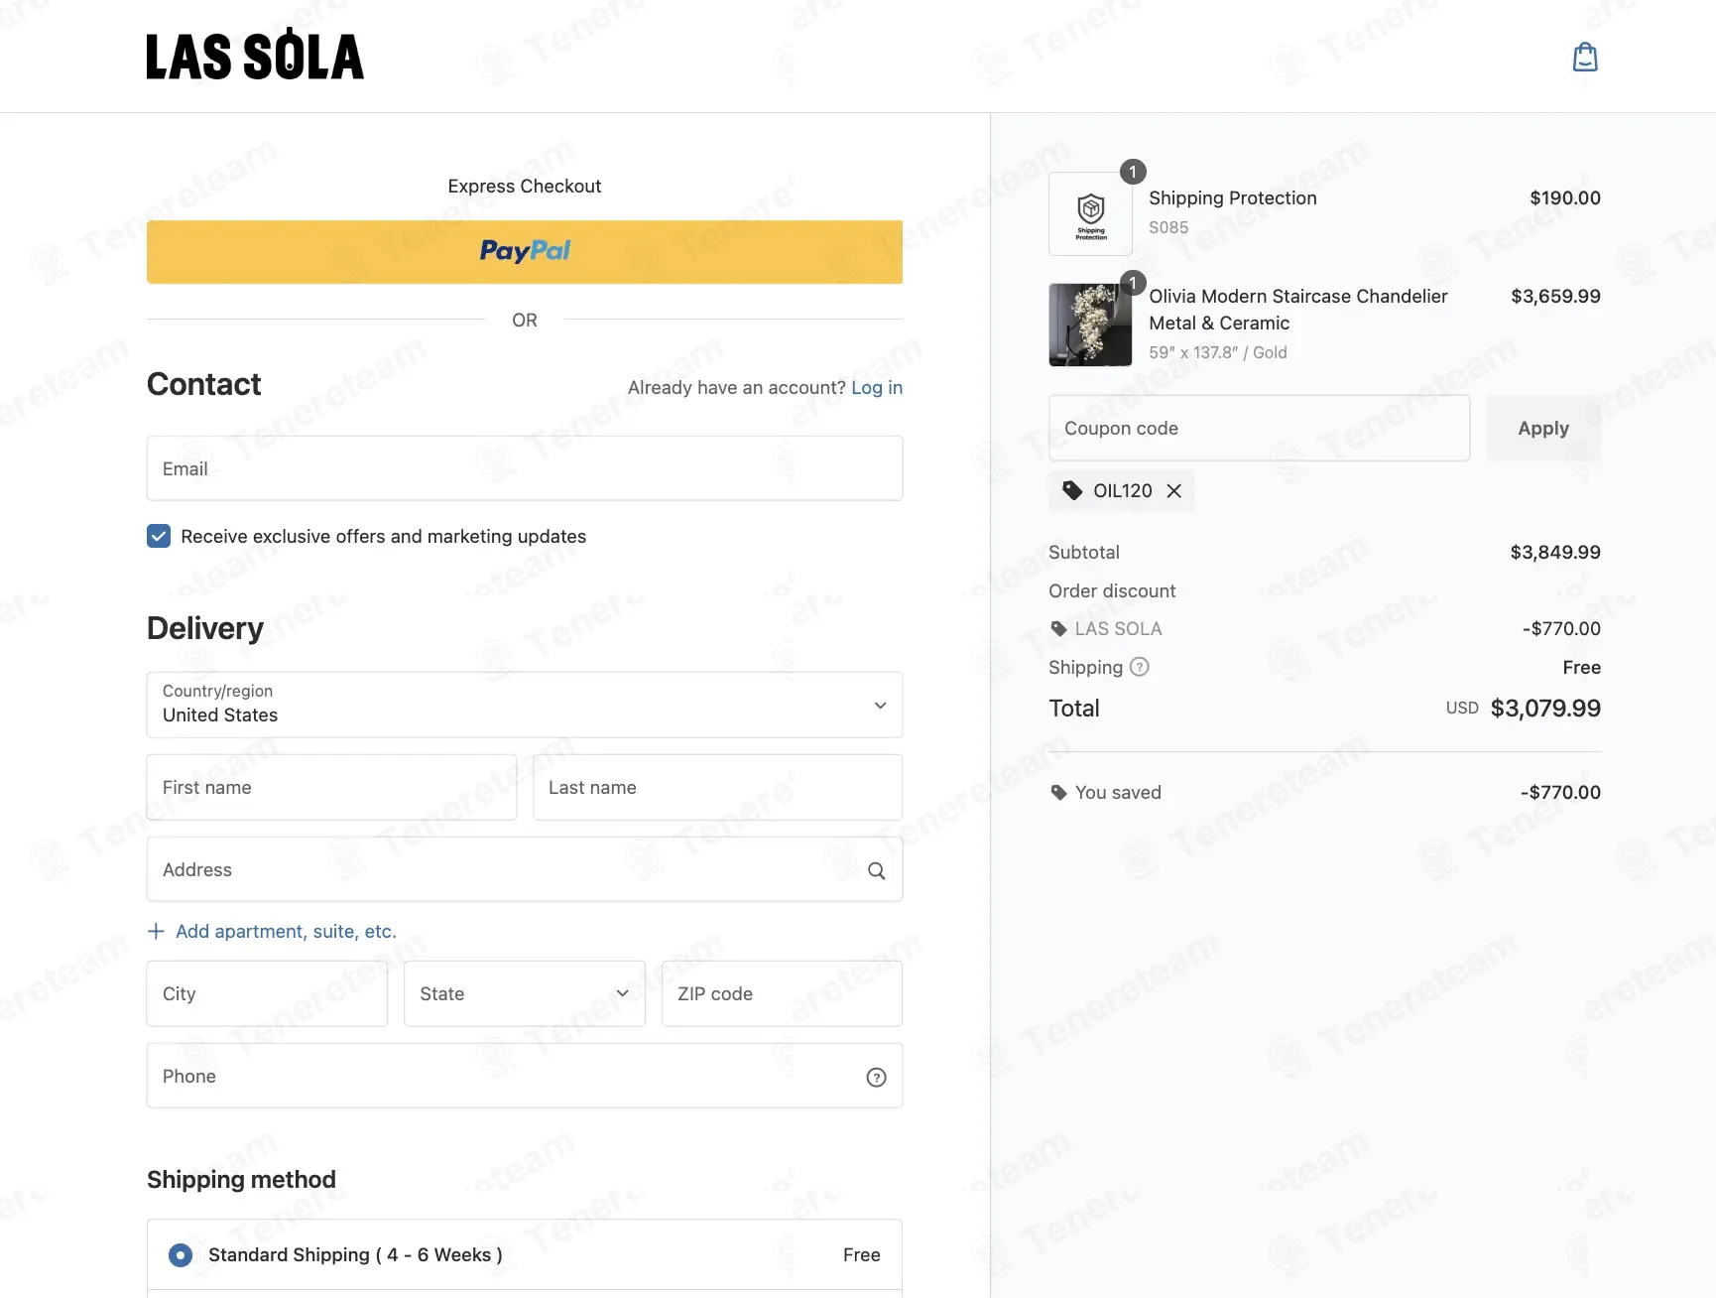1716x1298 pixels.
Task: Click the Shipping Protection product icon
Action: click(1090, 213)
